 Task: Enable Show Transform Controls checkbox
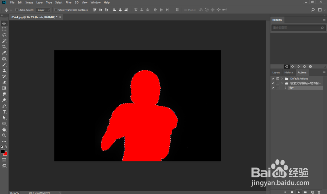point(56,10)
